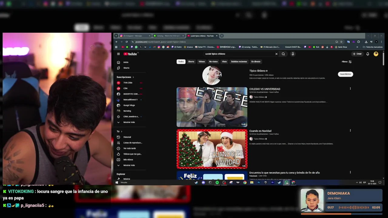Click the Crear button
Viewport: 388px width, 218px height.
tap(357, 54)
